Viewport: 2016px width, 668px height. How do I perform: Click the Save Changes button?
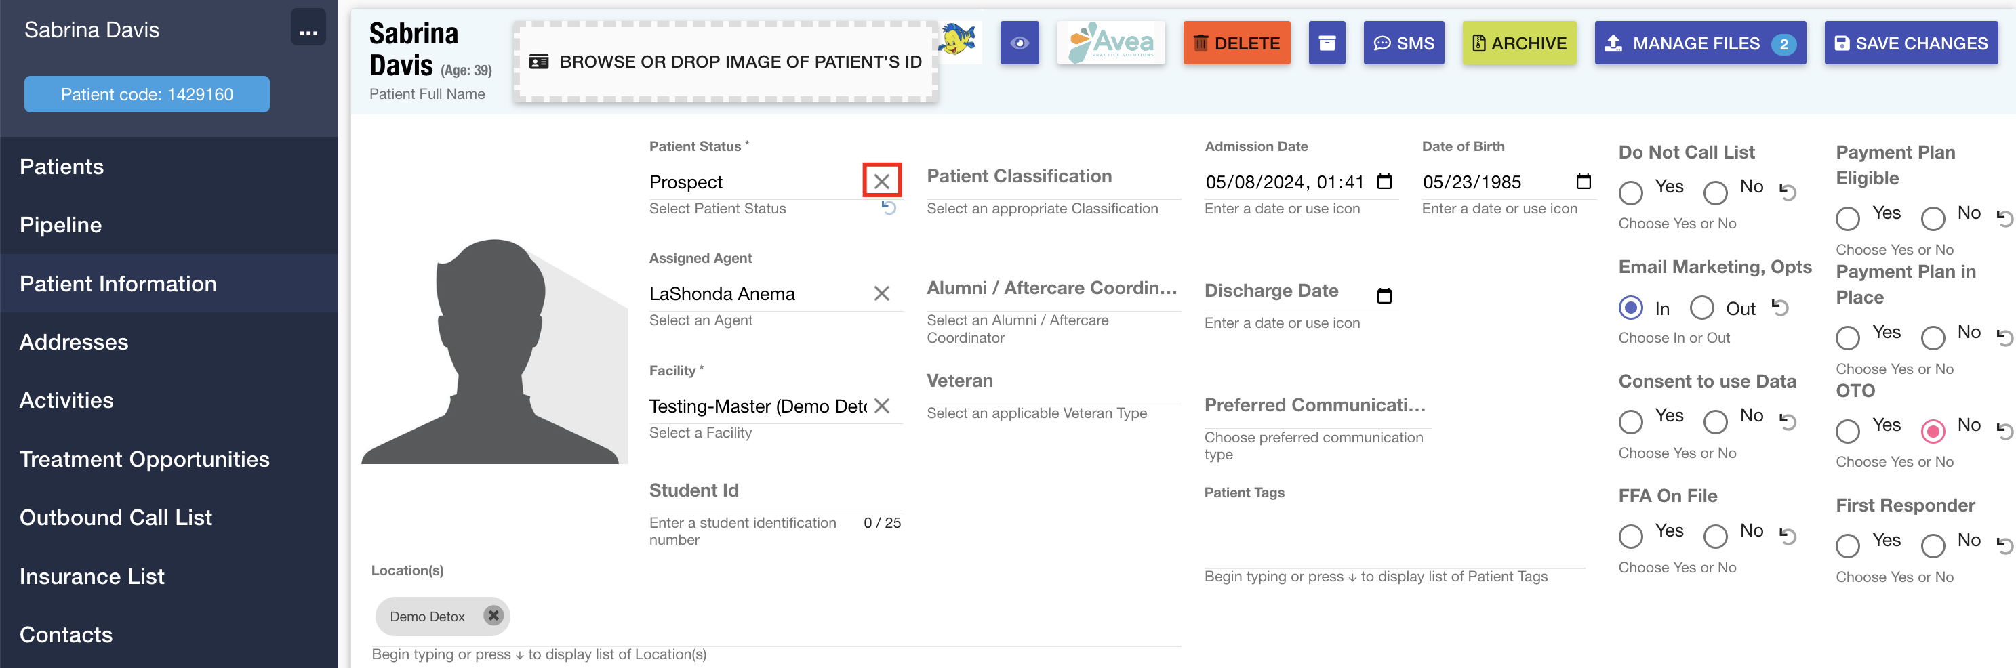click(x=1910, y=43)
